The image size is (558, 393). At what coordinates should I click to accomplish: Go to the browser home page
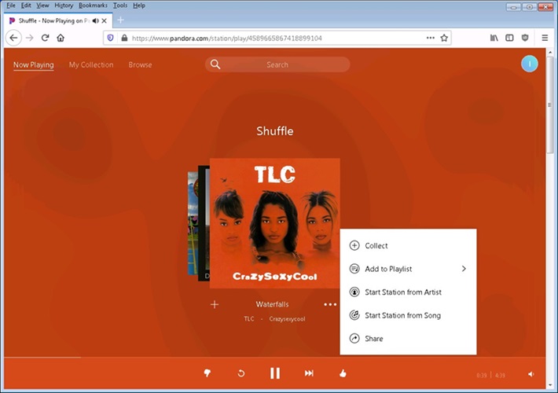[x=61, y=38]
